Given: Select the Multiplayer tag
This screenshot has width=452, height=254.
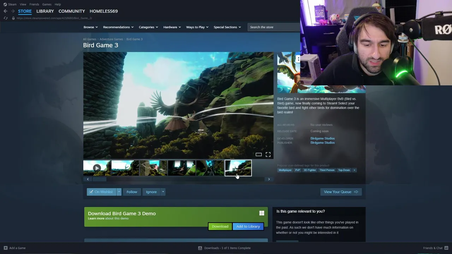Looking at the screenshot, I should [285, 170].
